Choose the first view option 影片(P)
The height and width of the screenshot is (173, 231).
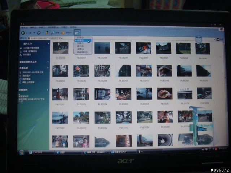[83, 37]
